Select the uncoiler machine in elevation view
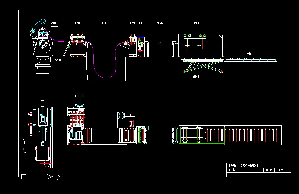Screen dimensions: 299x194 [42, 42]
